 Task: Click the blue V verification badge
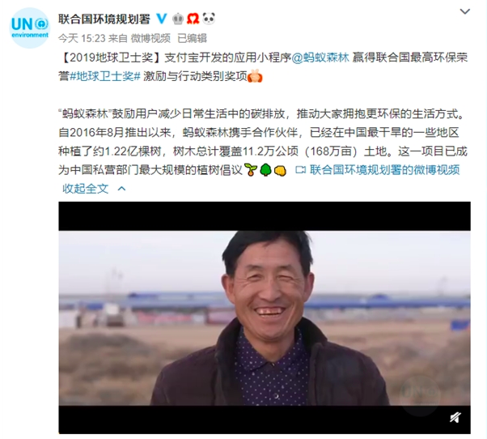(162, 19)
